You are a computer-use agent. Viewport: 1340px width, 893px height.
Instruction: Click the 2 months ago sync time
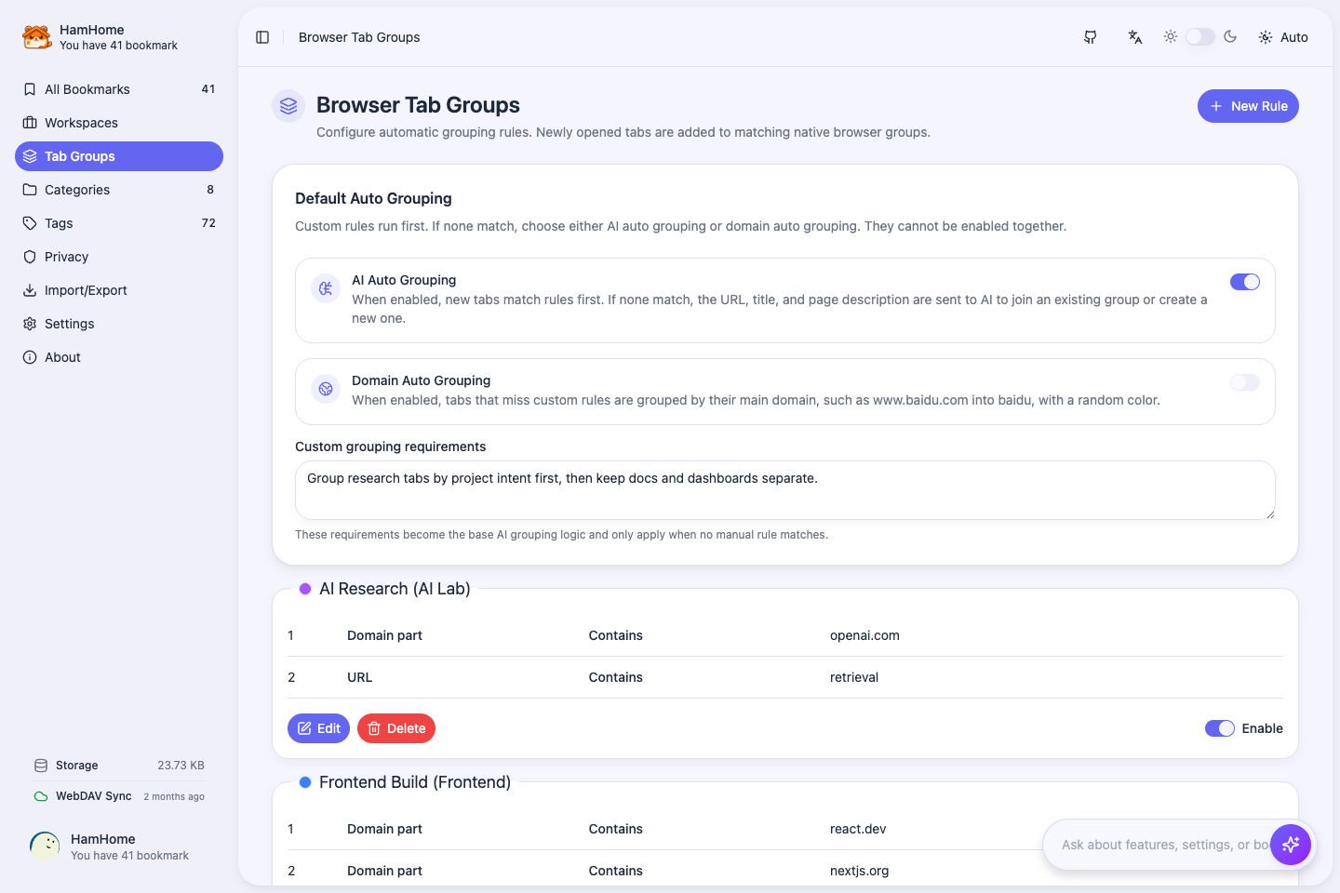(x=174, y=796)
